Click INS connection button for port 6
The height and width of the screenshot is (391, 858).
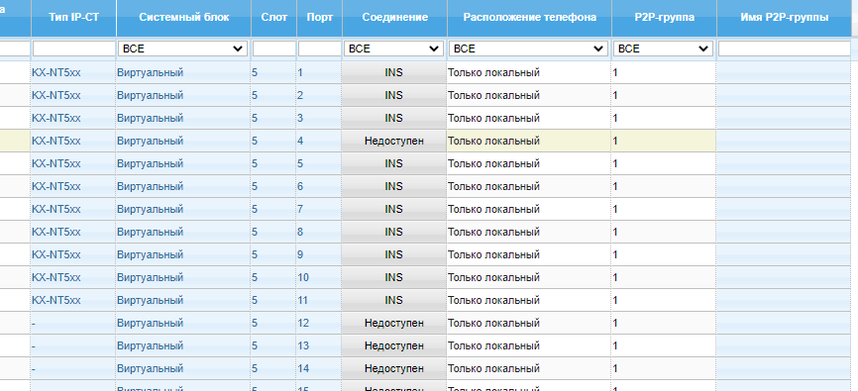[x=394, y=186]
